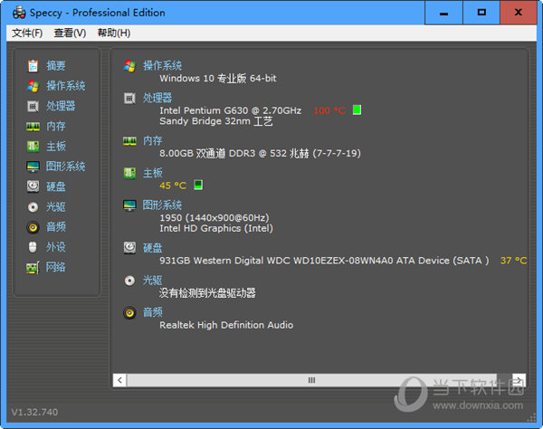Open the 音频 heading link in main panel
This screenshot has height=429, width=543.
point(153,312)
